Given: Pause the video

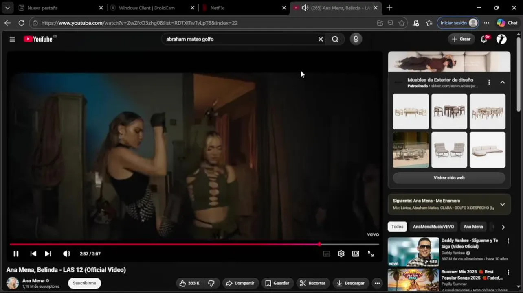Looking at the screenshot, I should pos(16,254).
